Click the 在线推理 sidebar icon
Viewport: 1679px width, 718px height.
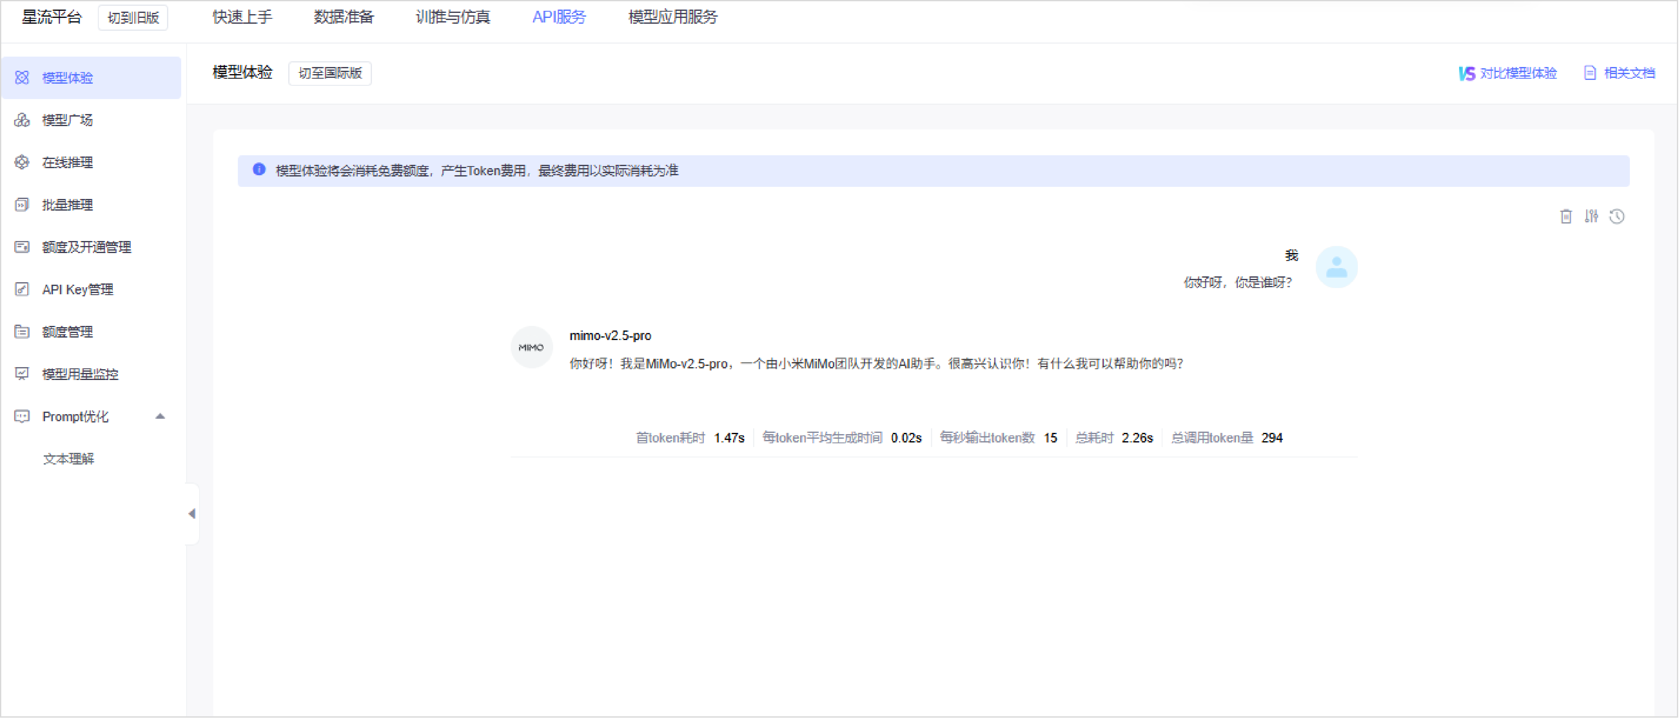click(22, 162)
